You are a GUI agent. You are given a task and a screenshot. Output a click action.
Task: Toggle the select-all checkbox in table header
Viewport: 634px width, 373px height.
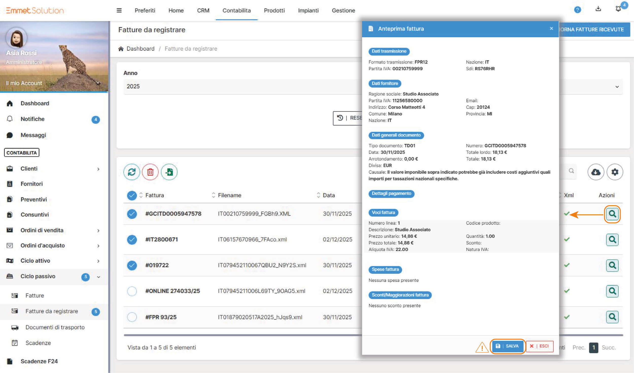tap(132, 195)
